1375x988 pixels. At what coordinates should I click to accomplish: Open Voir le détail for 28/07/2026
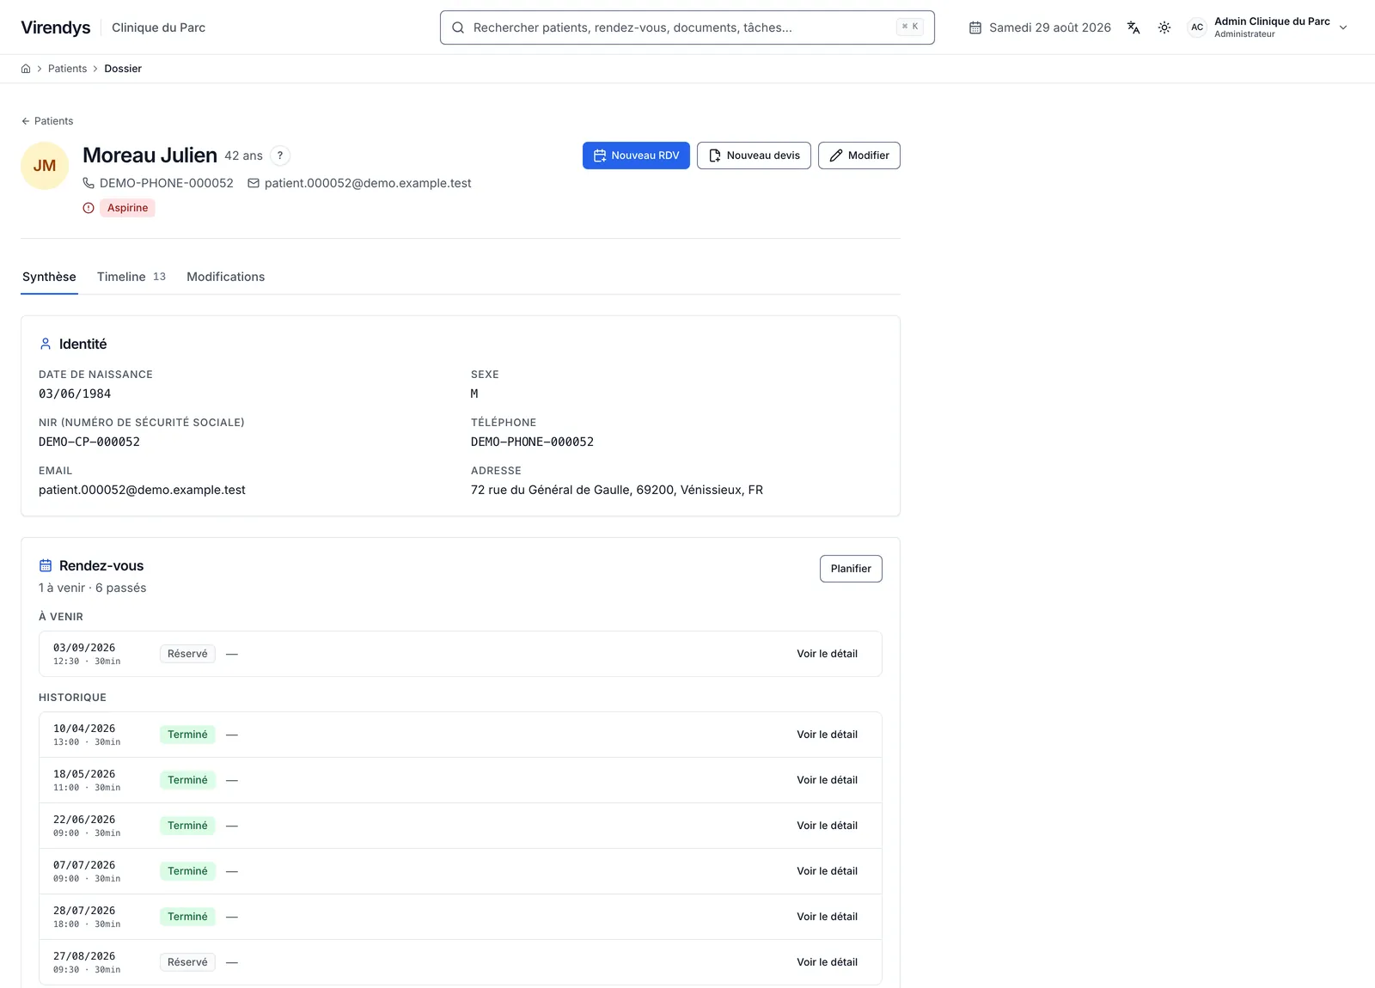(827, 917)
